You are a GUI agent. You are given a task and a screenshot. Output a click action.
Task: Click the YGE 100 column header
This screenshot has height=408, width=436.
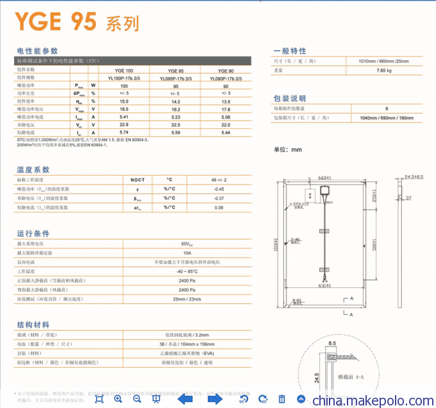click(124, 69)
